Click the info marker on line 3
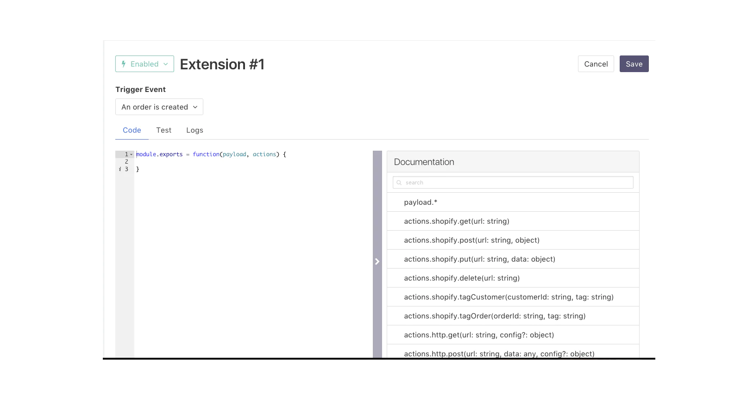Image resolution: width=741 pixels, height=416 pixels. point(120,169)
